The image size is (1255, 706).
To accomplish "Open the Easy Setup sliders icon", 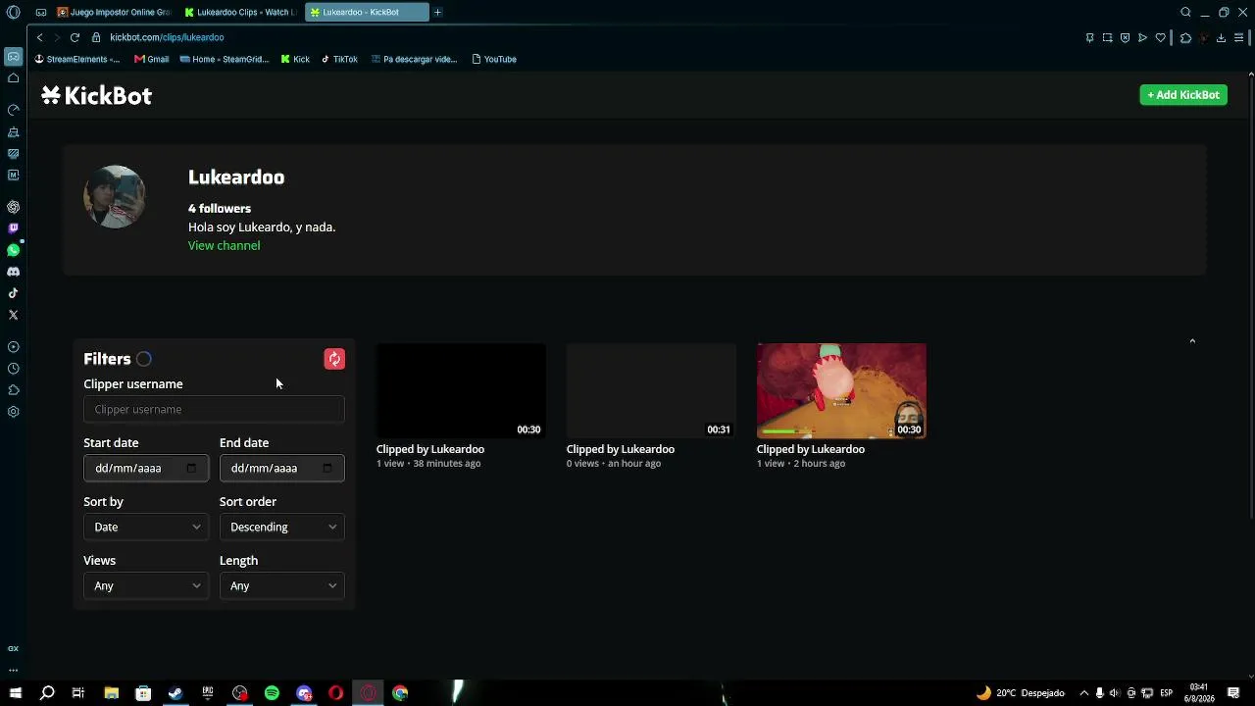I will tap(1239, 37).
